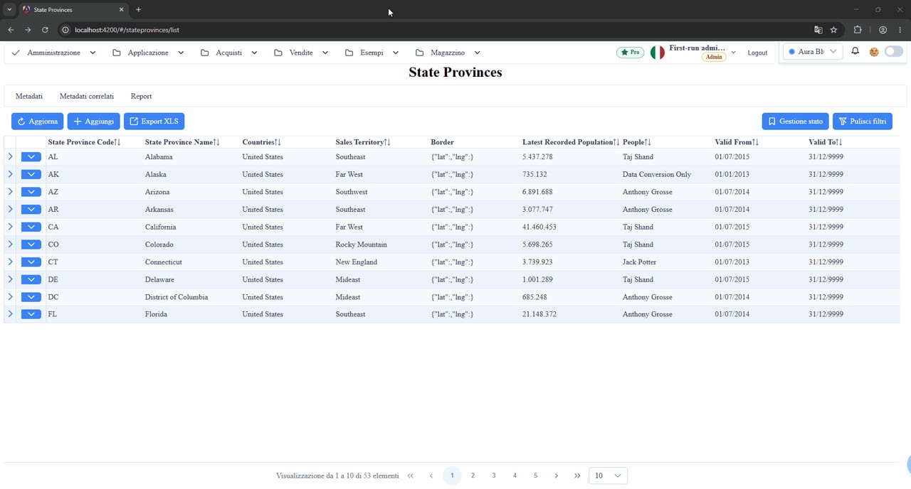The image size is (911, 489).
Task: Expand the Alabama row details
Action: 10,156
